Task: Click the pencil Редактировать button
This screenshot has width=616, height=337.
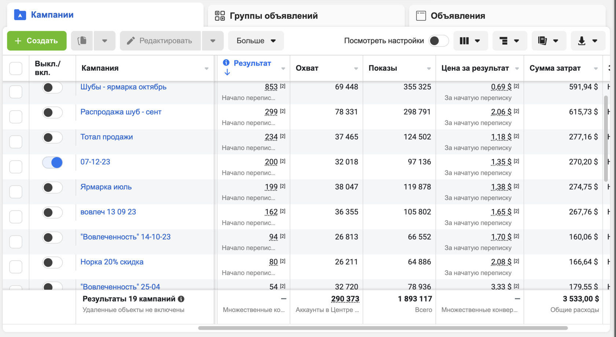Action: pos(160,41)
